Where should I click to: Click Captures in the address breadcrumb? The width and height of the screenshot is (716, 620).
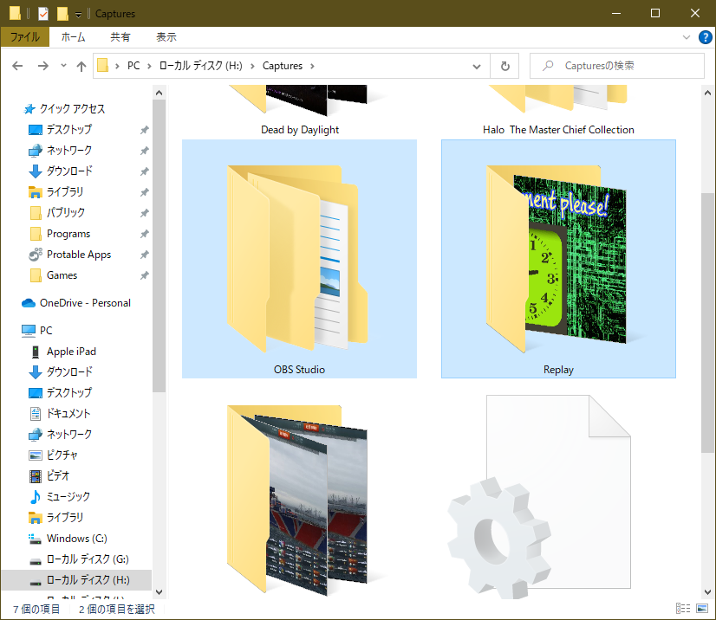tap(283, 66)
